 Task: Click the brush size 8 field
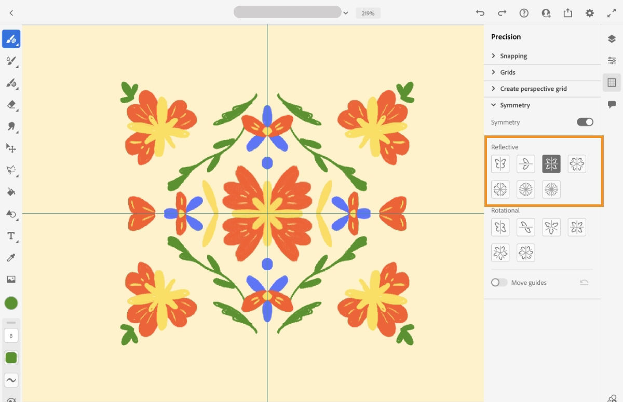coord(11,336)
